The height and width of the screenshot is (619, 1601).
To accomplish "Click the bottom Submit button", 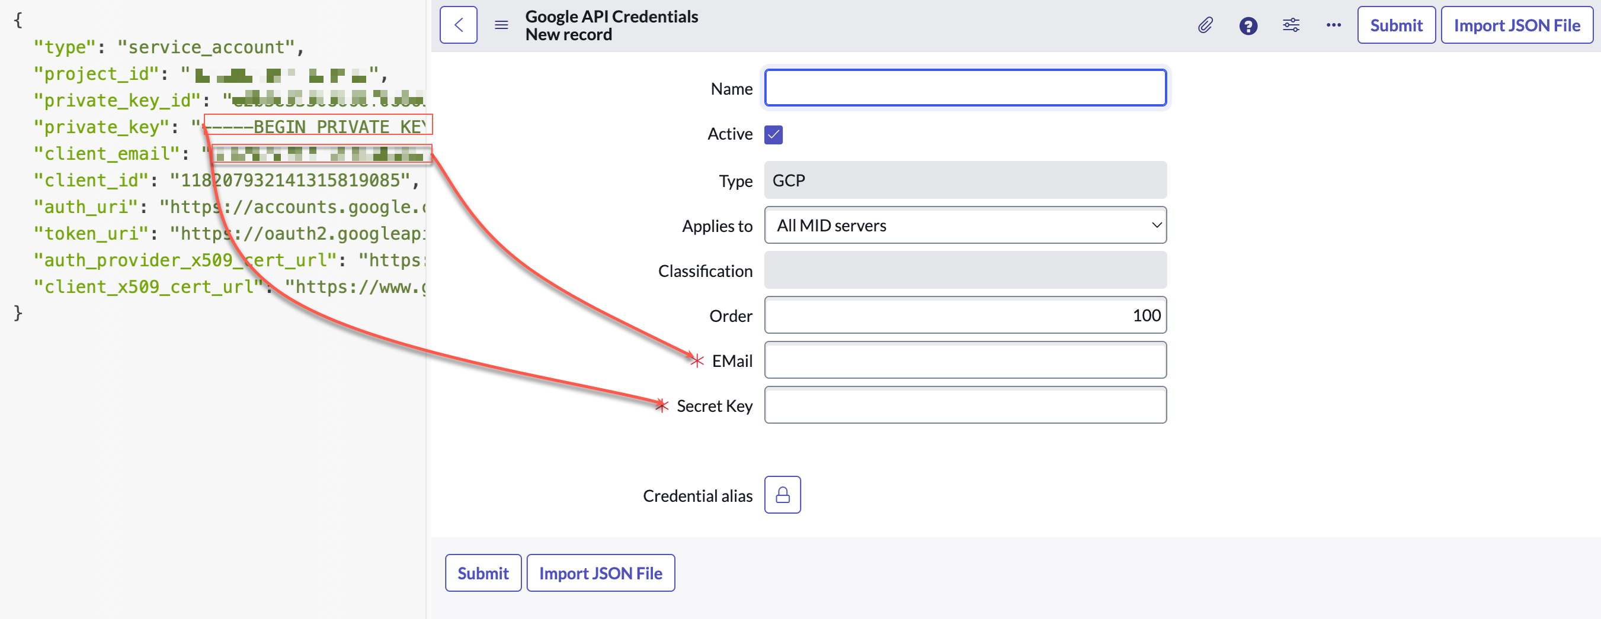I will (x=483, y=572).
